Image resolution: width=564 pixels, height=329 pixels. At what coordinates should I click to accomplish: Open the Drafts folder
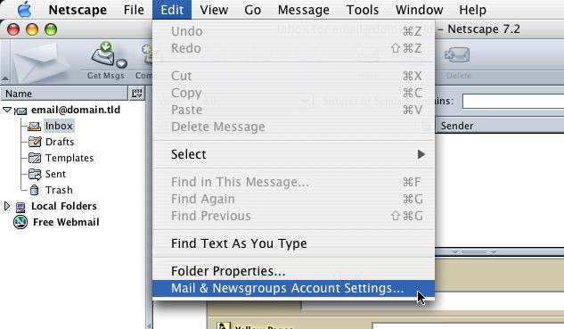tap(60, 142)
